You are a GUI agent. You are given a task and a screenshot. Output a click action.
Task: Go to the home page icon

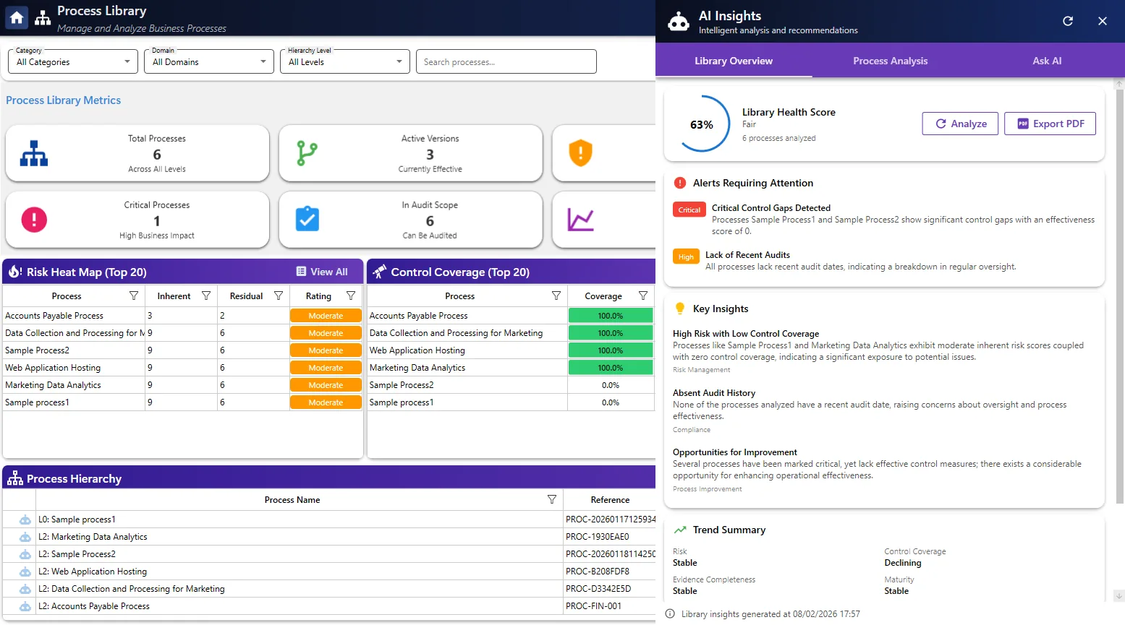pyautogui.click(x=17, y=17)
